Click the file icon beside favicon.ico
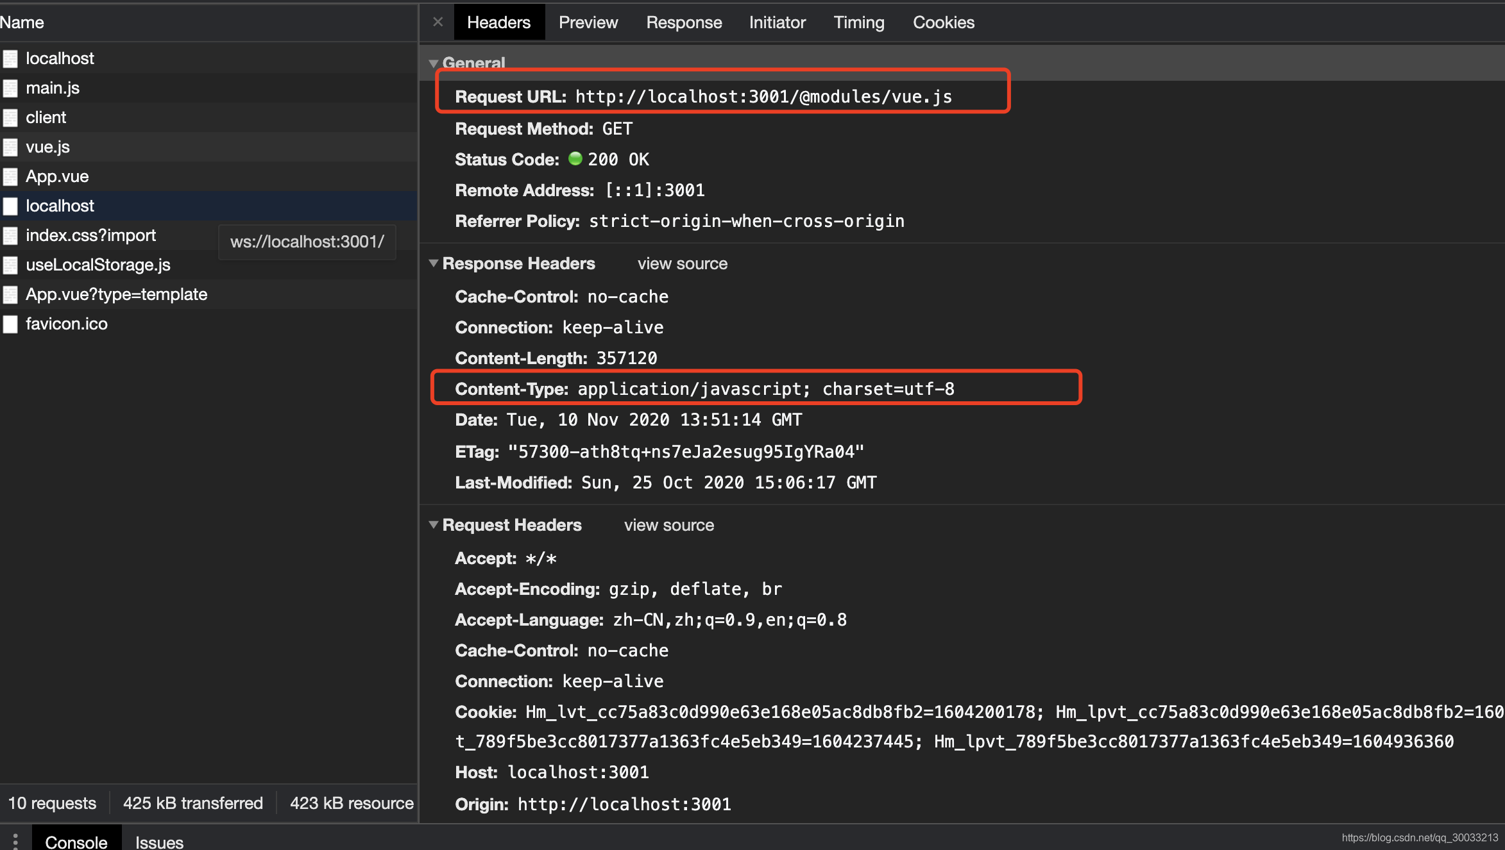The width and height of the screenshot is (1505, 850). pos(10,324)
